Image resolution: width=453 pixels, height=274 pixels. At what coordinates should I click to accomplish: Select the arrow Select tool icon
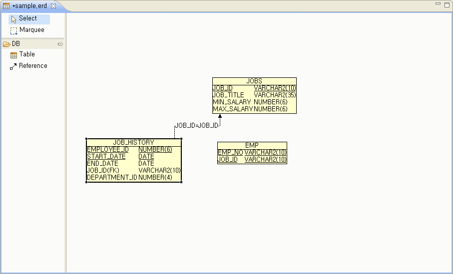coord(14,19)
